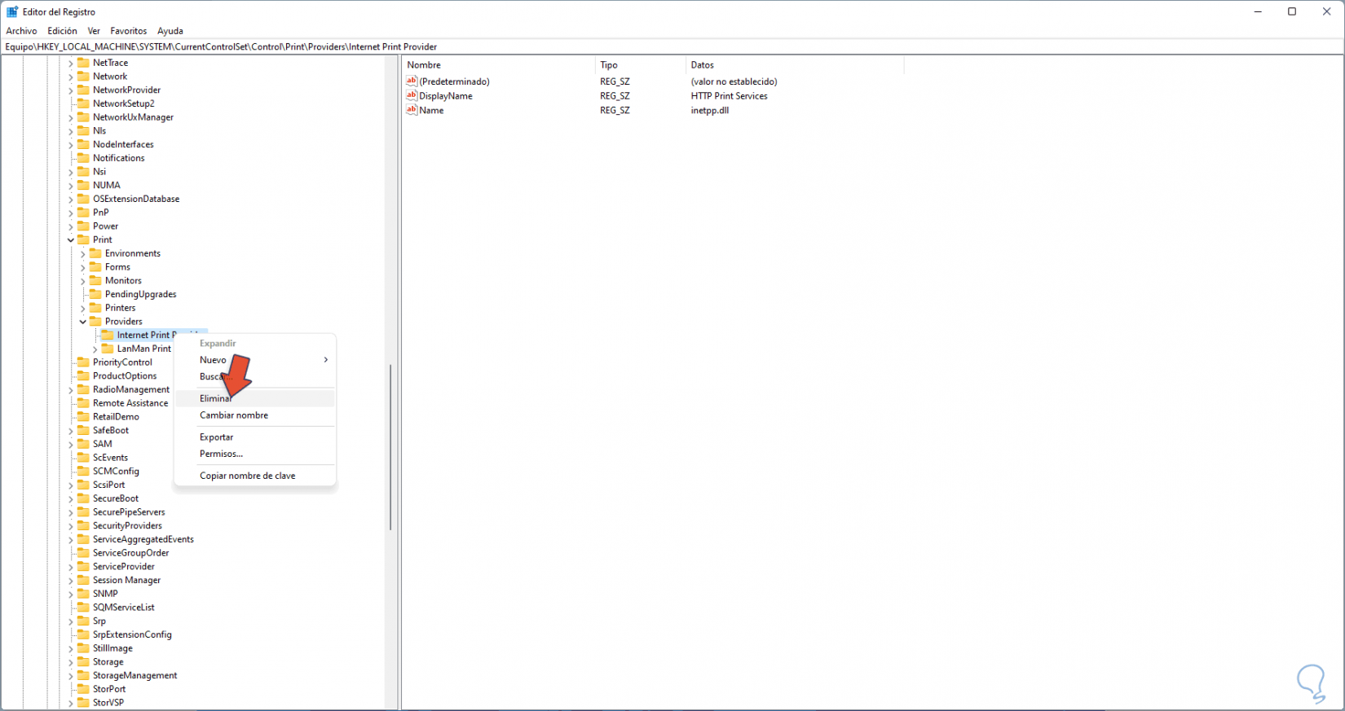Collapse the Providers key
The image size is (1345, 711).
(83, 322)
